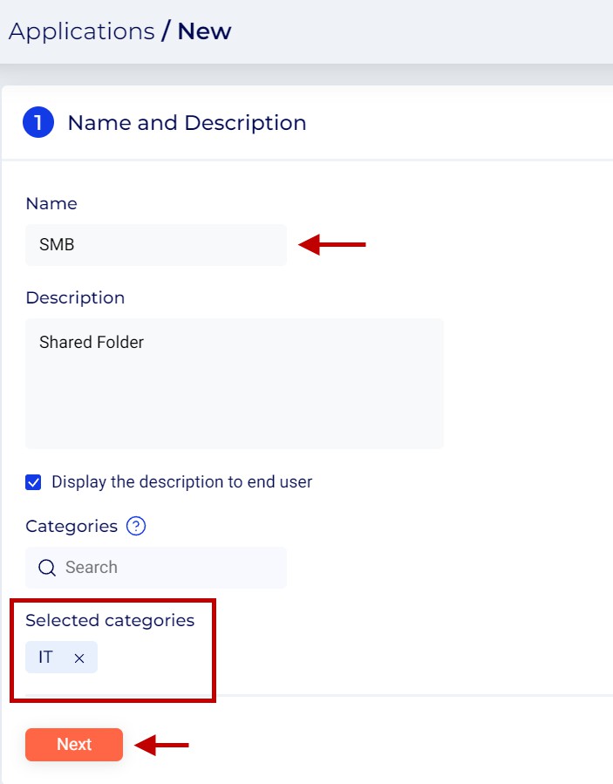Click the Selected categories heading
The image size is (613, 784).
pyautogui.click(x=110, y=621)
